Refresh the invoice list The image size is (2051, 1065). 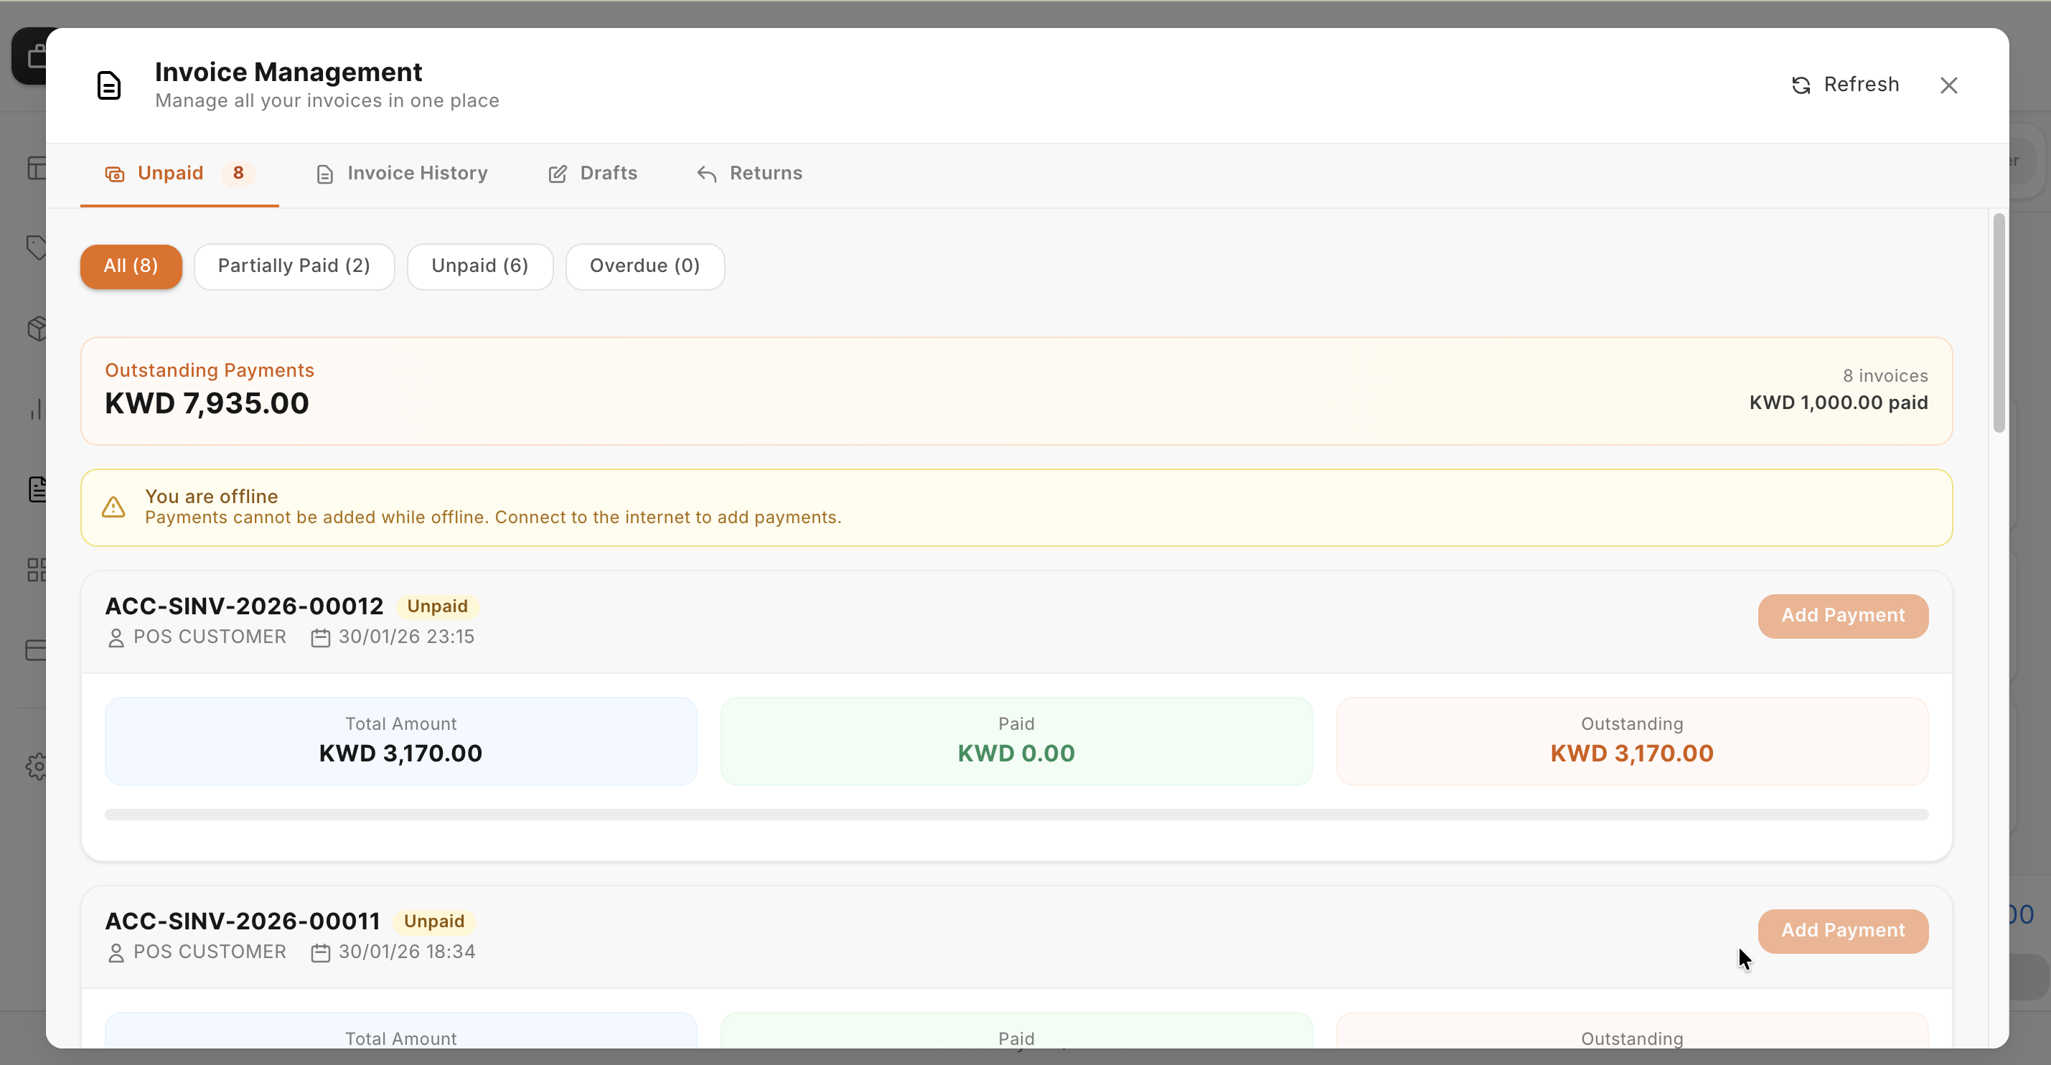click(x=1845, y=85)
